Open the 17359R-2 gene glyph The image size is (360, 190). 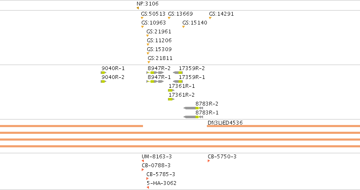point(178,73)
